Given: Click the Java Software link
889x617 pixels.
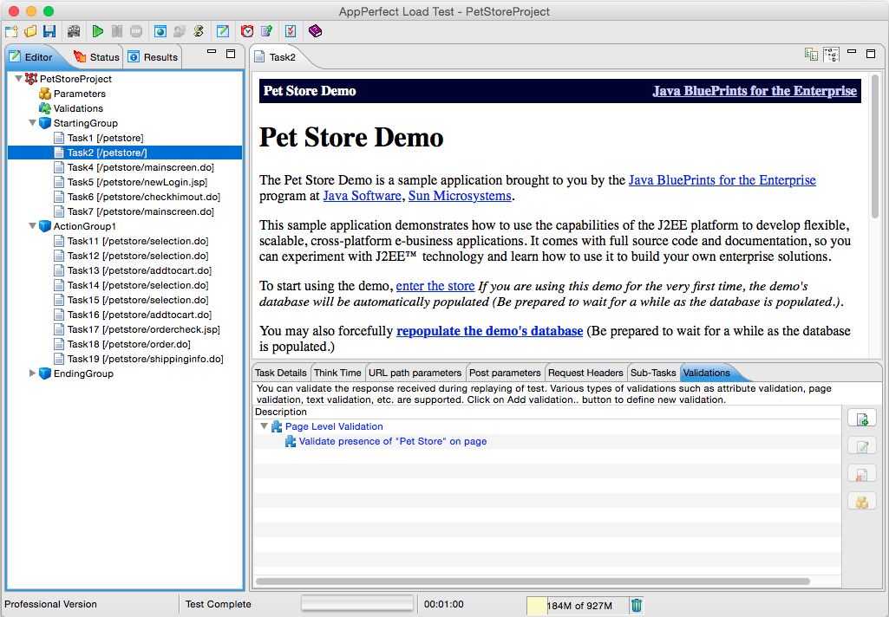Looking at the screenshot, I should click(362, 196).
